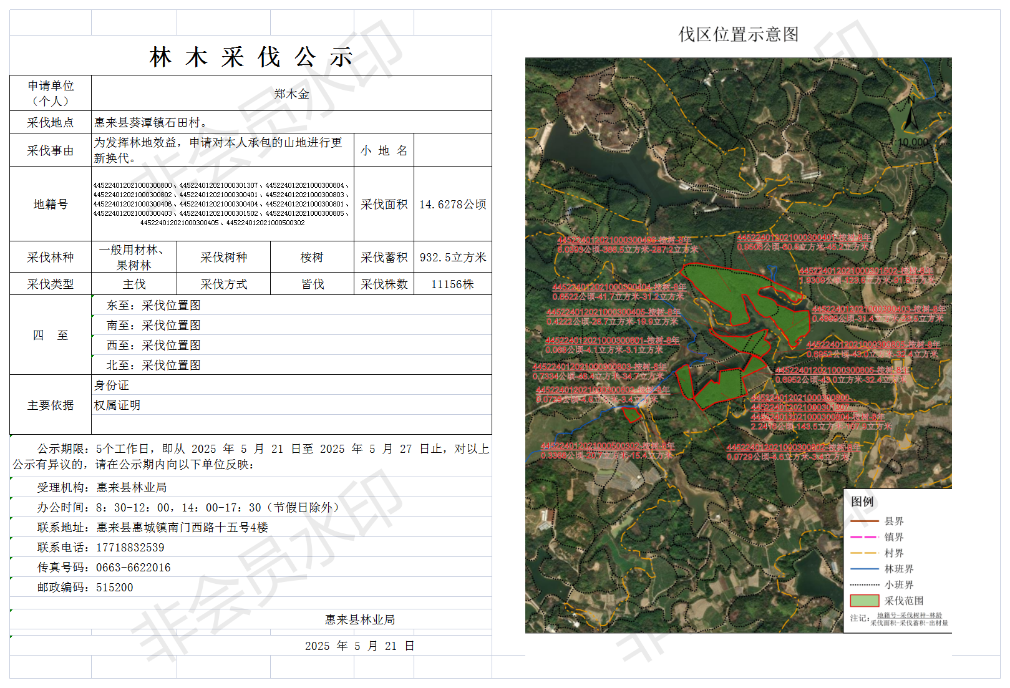Select the area value 14.6278公顷
The height and width of the screenshot is (688, 1010).
(x=453, y=204)
